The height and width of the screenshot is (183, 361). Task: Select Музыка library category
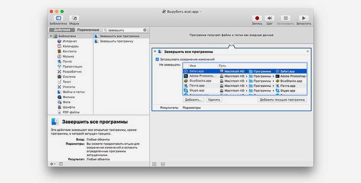point(68,57)
